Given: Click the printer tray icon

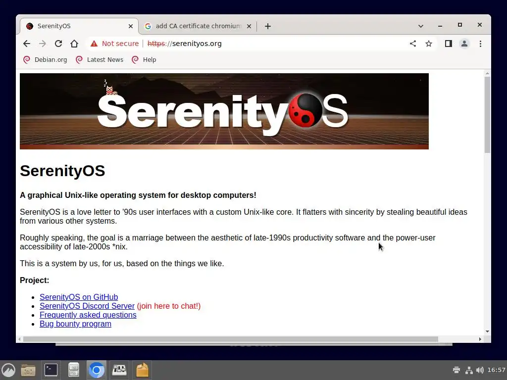Looking at the screenshot, I should click(456, 370).
